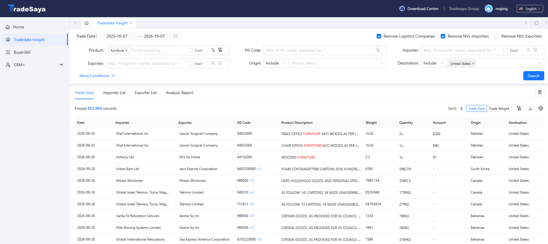This screenshot has height=244, width=548.
Task: Switch to the Importer List tab
Action: point(114,93)
